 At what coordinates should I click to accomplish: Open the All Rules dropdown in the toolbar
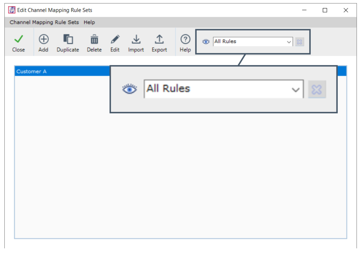click(253, 42)
